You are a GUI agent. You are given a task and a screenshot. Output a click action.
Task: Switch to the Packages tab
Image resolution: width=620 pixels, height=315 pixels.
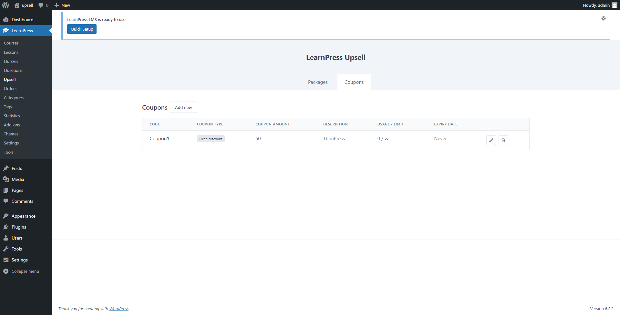[318, 82]
